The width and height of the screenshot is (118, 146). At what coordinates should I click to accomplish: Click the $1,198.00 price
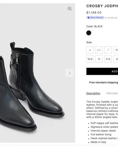(94, 13)
